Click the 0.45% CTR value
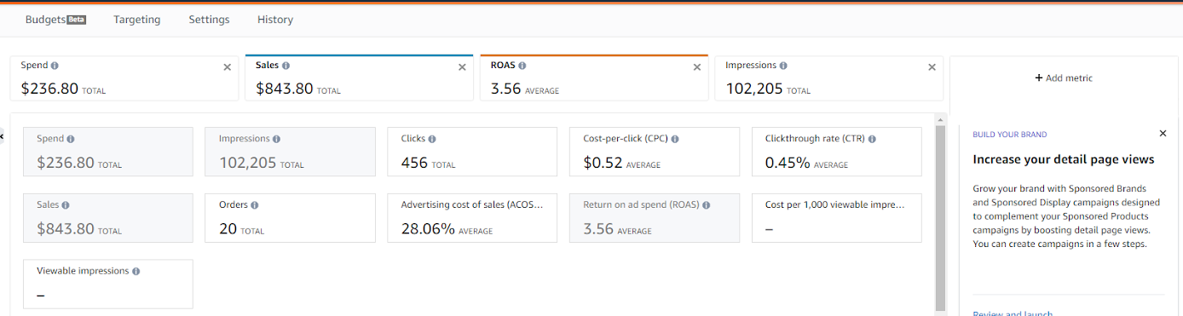 pyautogui.click(x=788, y=162)
